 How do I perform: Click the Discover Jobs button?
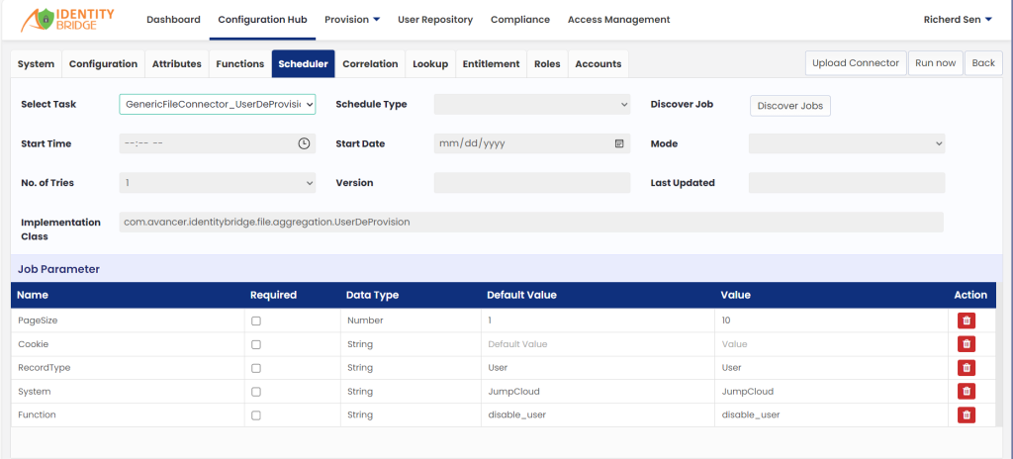point(790,106)
